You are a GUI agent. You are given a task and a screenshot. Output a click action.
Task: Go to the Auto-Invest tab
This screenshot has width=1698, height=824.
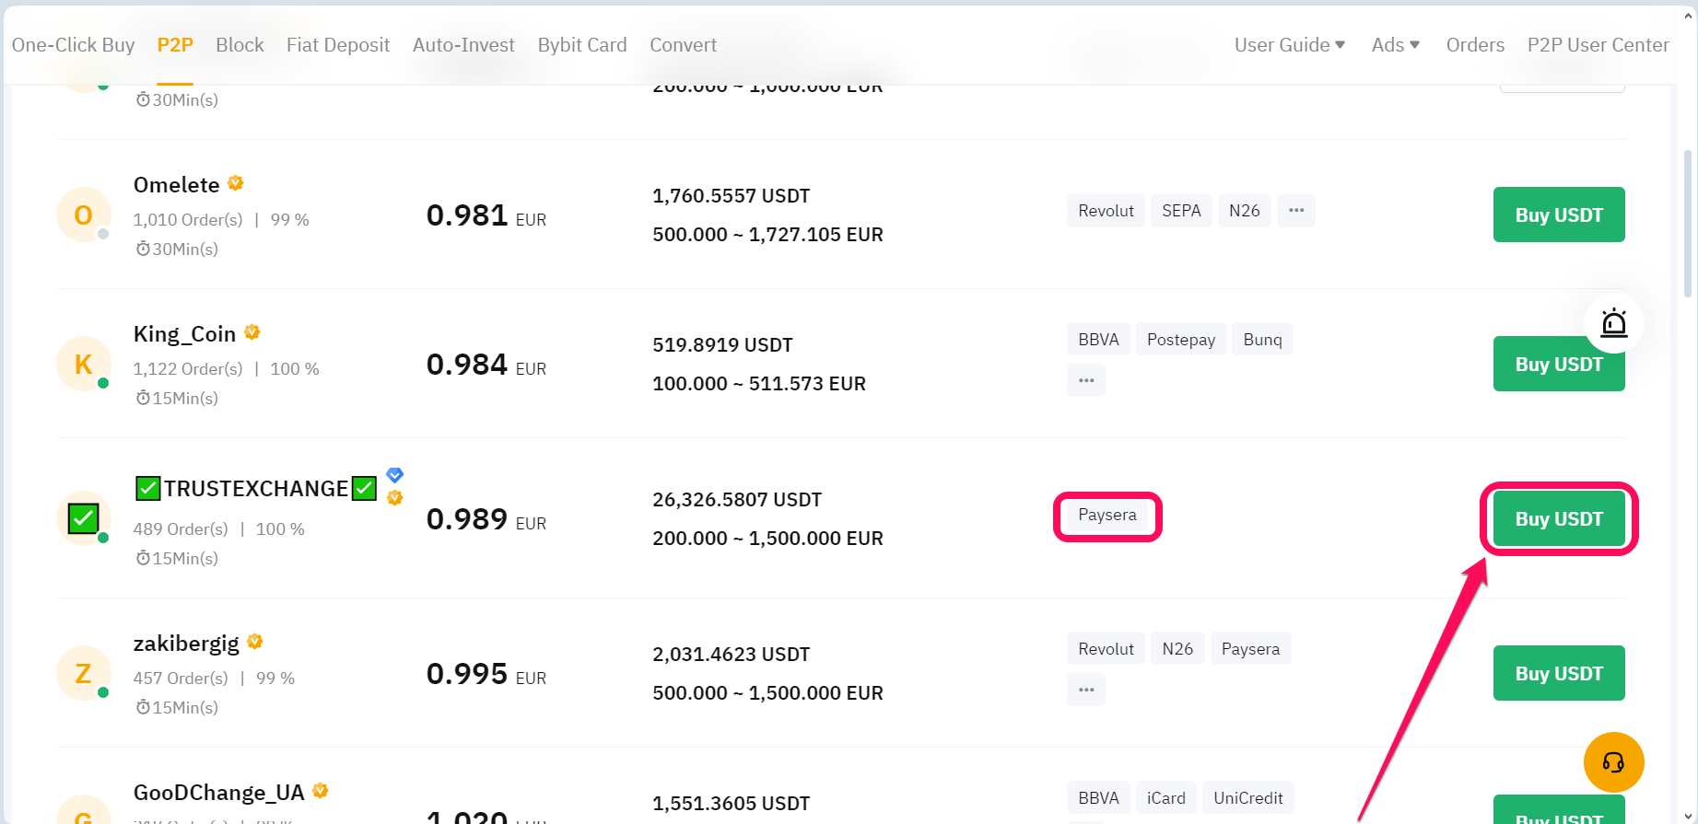pos(463,44)
